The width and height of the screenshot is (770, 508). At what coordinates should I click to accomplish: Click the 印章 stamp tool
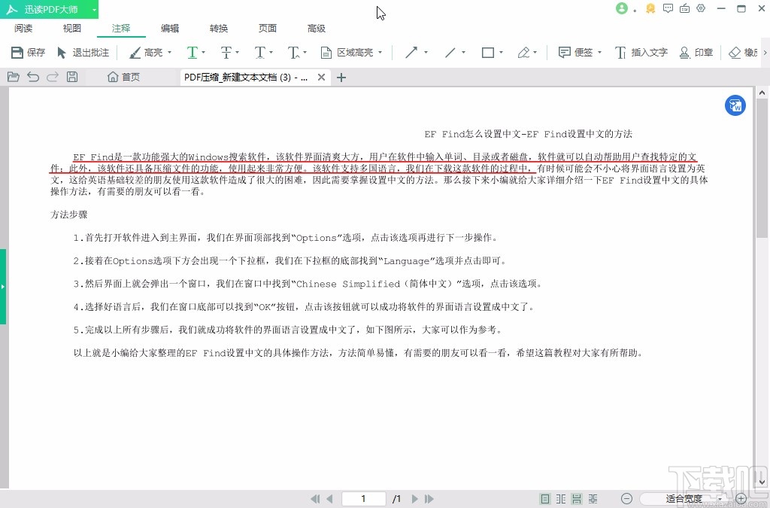(x=696, y=53)
